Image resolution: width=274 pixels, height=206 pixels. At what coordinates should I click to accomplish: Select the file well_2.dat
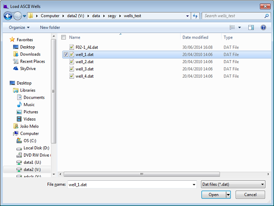click(84, 62)
